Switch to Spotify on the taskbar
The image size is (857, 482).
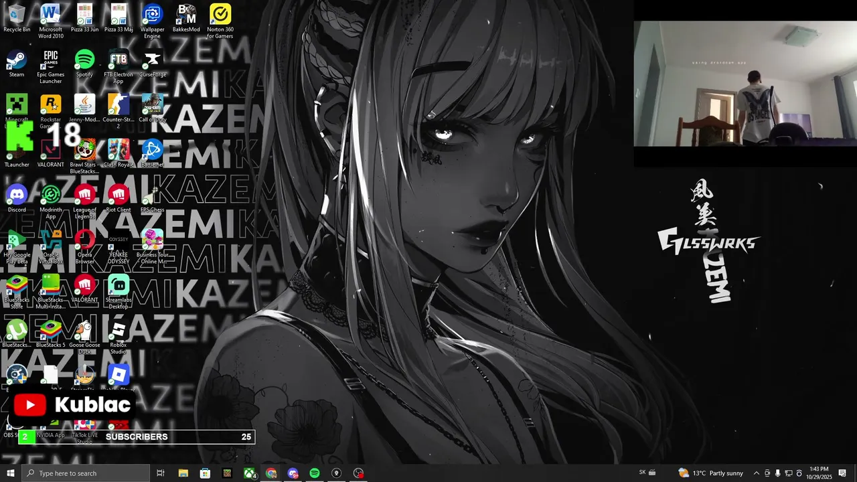pos(315,473)
